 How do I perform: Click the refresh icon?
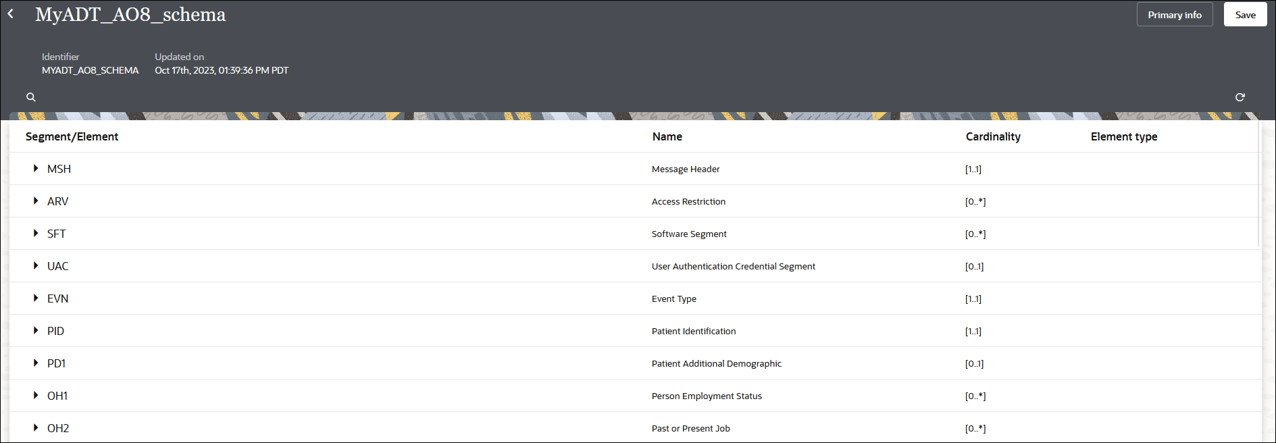pos(1240,97)
